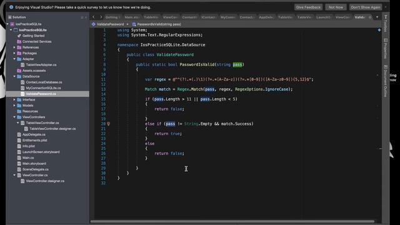Open AppDelegate.cs file
Screen dimensions: 400x225
coord(34,134)
